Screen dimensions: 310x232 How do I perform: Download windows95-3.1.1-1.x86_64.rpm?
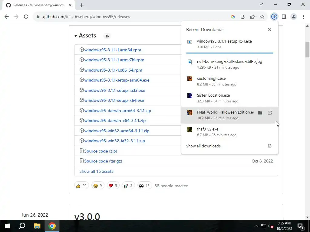point(113,70)
